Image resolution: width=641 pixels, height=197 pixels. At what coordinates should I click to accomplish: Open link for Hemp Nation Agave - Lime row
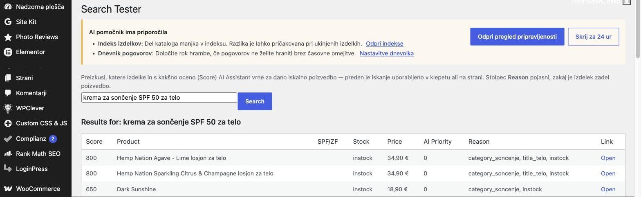tap(608, 158)
